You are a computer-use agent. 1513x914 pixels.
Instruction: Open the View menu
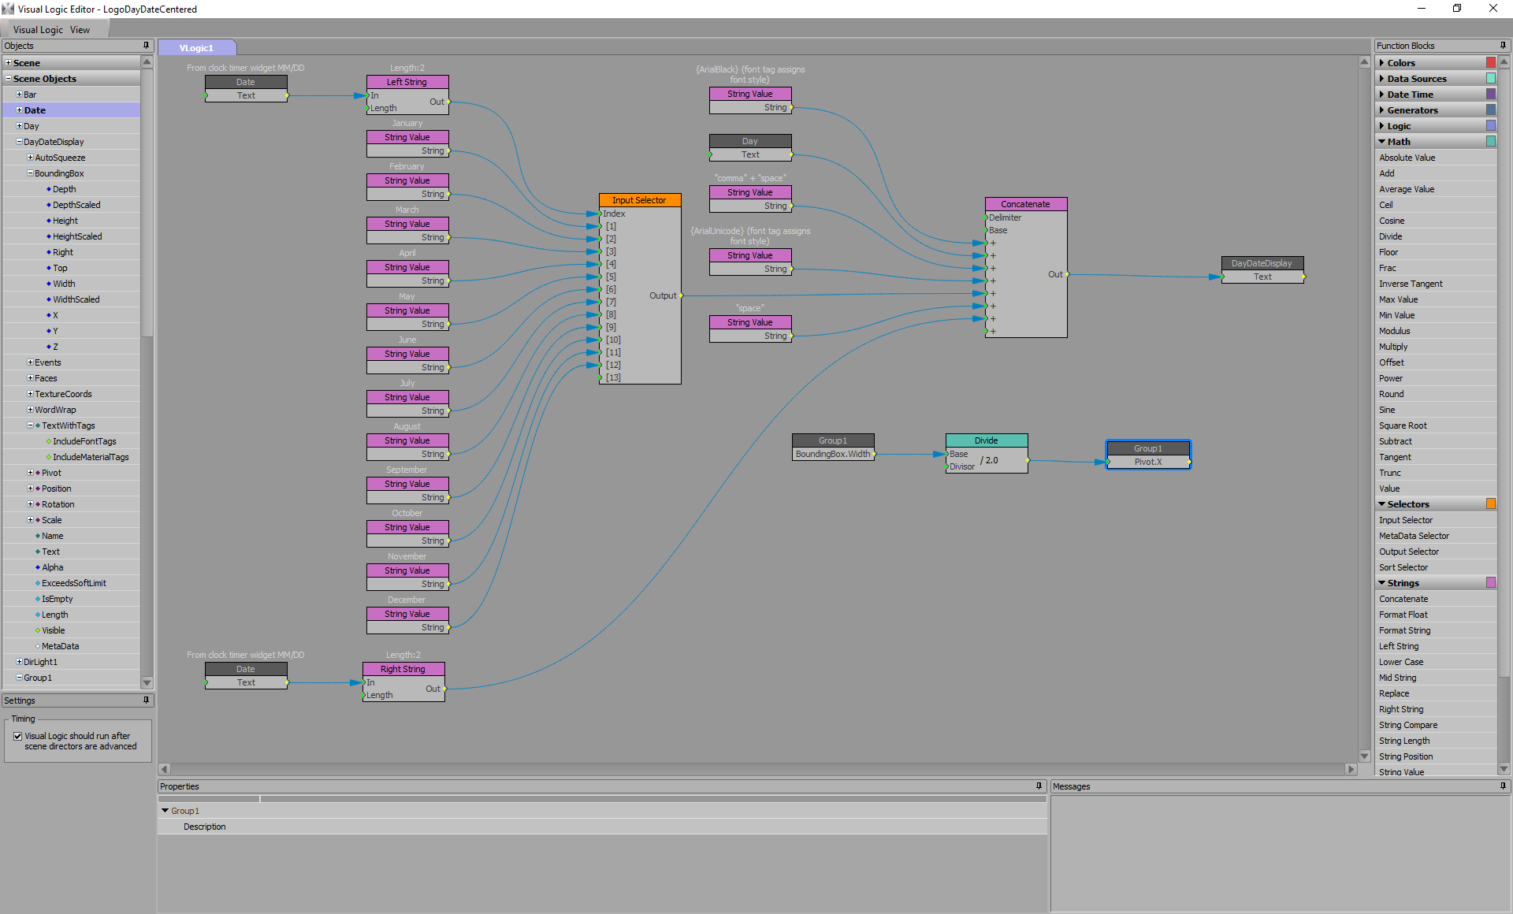pos(80,30)
